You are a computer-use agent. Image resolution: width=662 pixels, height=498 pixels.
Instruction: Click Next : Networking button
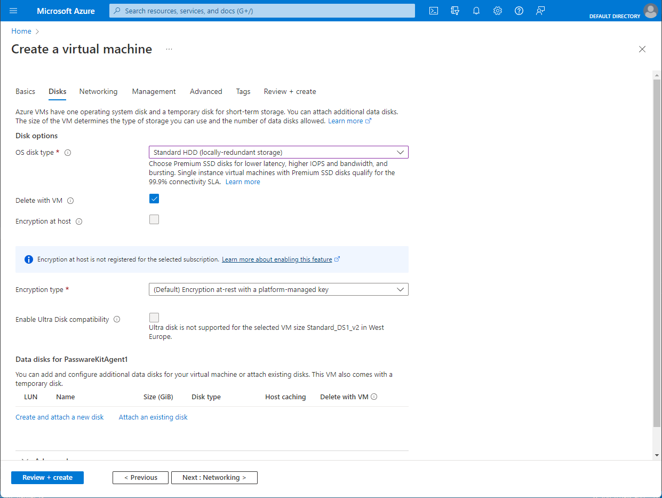tap(214, 478)
